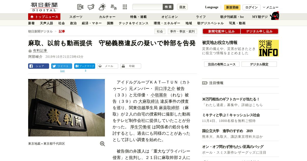Share article on Facebook
The width and height of the screenshot is (307, 161).
point(39,66)
